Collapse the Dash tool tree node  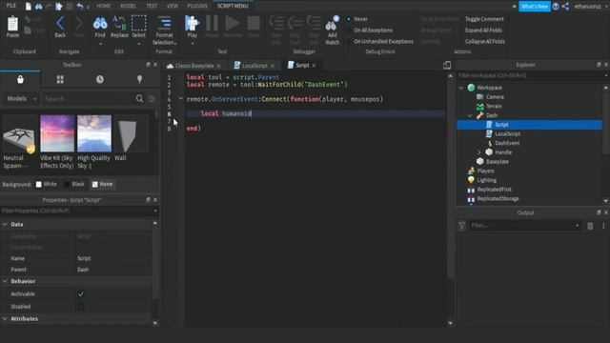470,115
